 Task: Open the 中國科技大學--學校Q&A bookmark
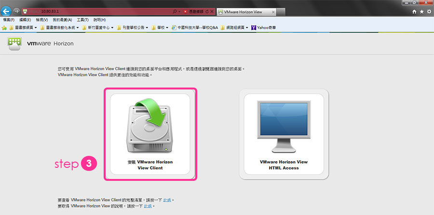point(195,27)
